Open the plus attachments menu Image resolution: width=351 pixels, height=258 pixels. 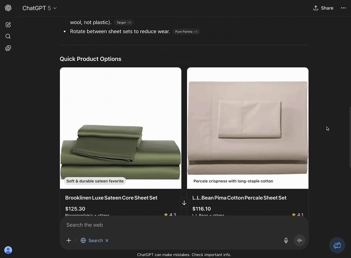(69, 241)
